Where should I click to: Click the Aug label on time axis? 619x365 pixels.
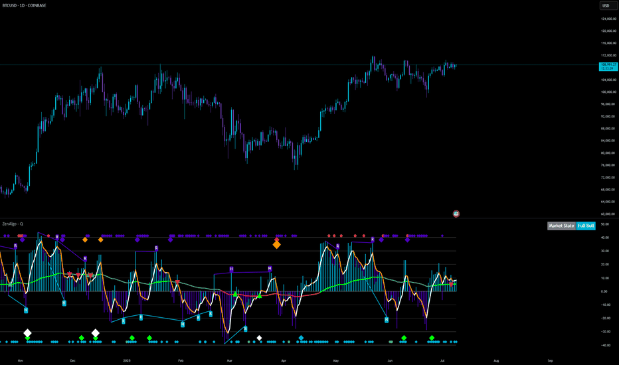point(496,360)
